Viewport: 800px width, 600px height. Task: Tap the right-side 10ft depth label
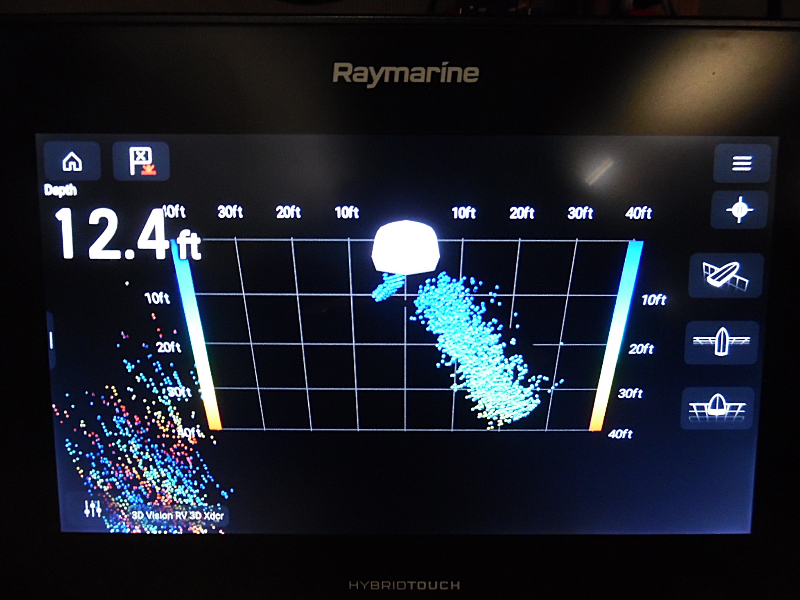(x=654, y=300)
